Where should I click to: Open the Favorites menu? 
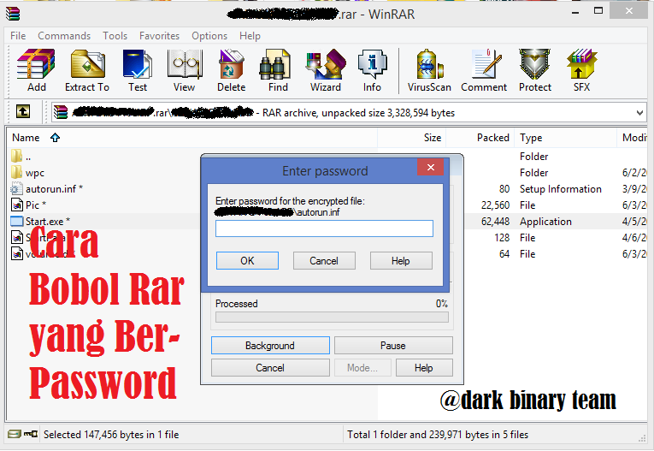(159, 36)
